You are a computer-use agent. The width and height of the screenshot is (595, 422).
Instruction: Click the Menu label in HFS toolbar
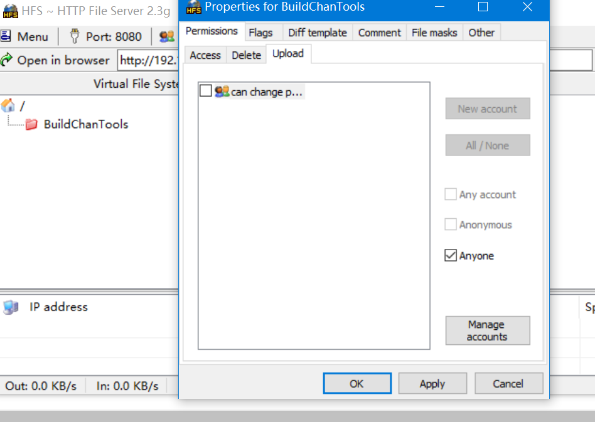(33, 37)
